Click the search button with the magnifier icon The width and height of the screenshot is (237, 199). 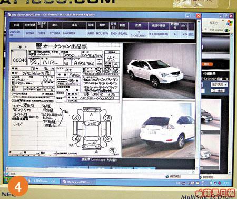click(218, 91)
